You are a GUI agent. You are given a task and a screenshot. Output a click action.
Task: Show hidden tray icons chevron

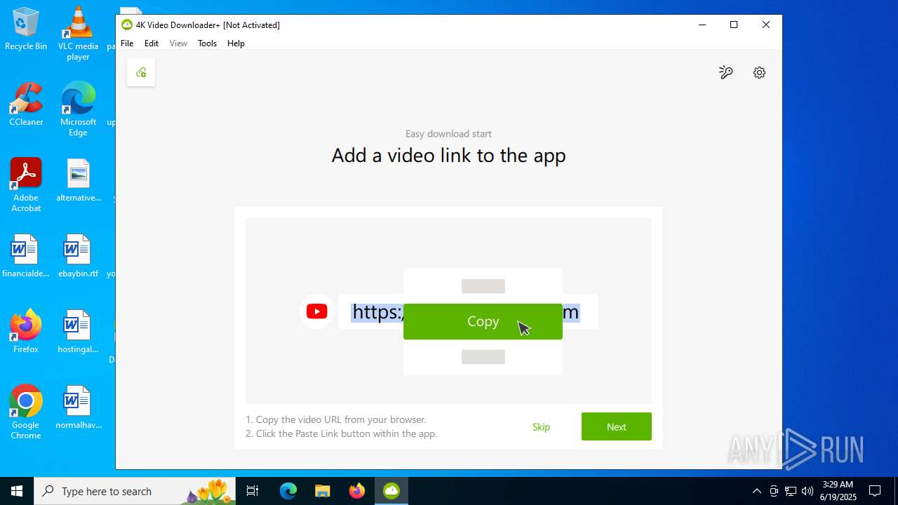coord(756,491)
